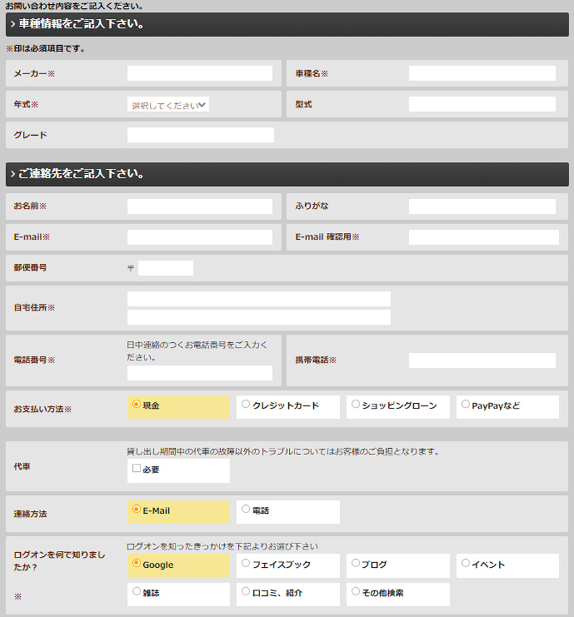Check the 代車 必要 checkbox
574x617 pixels.
pos(136,468)
